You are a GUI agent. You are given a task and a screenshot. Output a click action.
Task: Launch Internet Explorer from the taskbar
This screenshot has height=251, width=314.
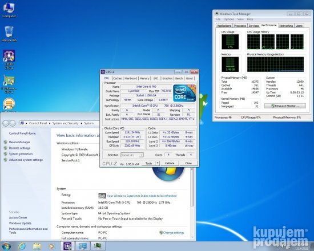pyautogui.click(x=22, y=246)
